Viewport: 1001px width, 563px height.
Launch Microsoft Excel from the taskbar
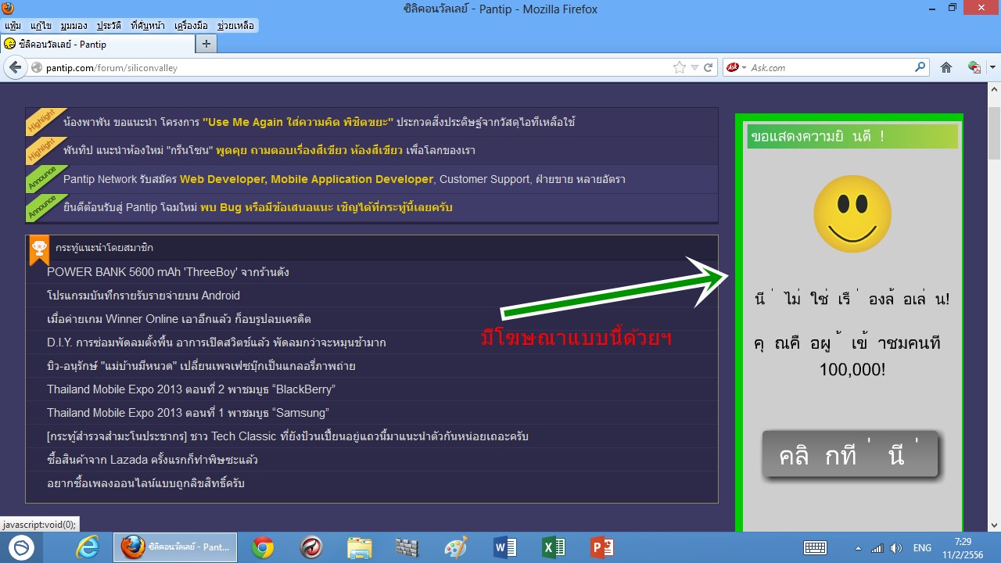pos(554,547)
